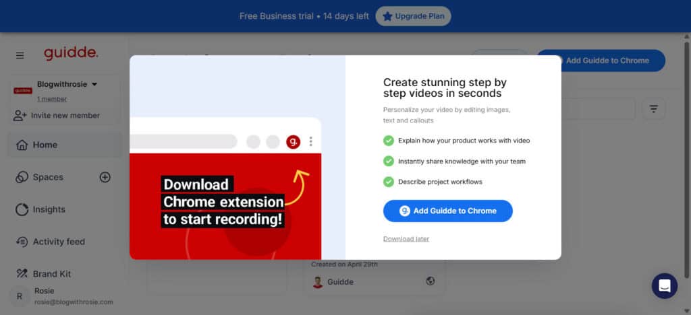Click rosie@blogwithrosie.com email text
The image size is (691, 315).
[74, 302]
